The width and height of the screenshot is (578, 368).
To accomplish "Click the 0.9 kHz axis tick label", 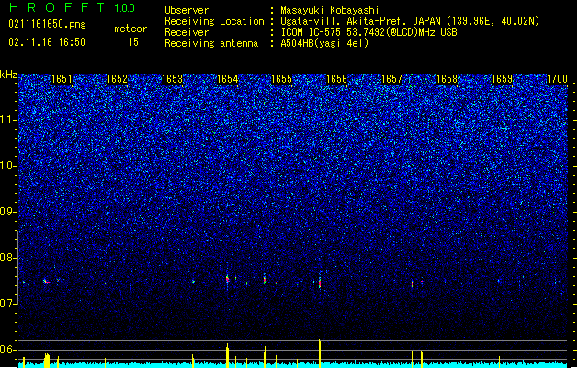I will (x=8, y=212).
